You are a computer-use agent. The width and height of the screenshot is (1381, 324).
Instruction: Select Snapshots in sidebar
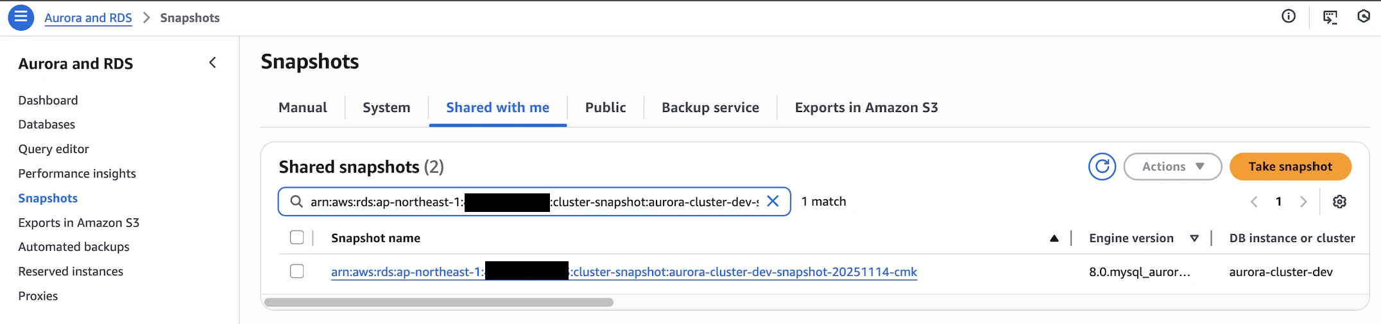pos(48,198)
